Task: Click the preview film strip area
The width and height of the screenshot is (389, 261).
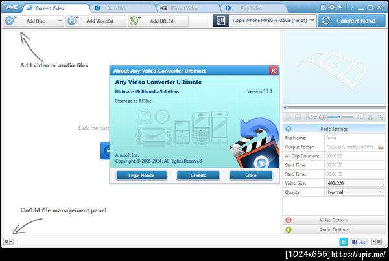Action: tap(334, 67)
